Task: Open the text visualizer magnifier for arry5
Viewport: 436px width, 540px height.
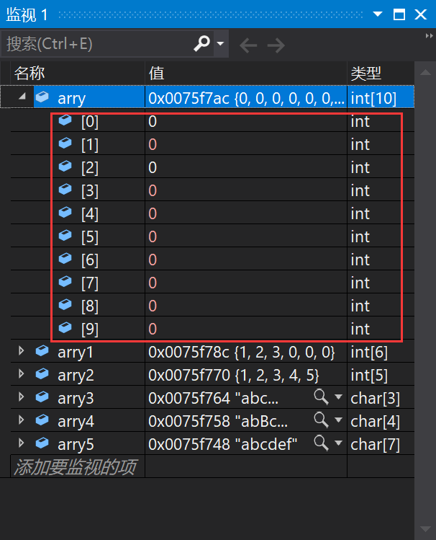Action: tap(322, 443)
